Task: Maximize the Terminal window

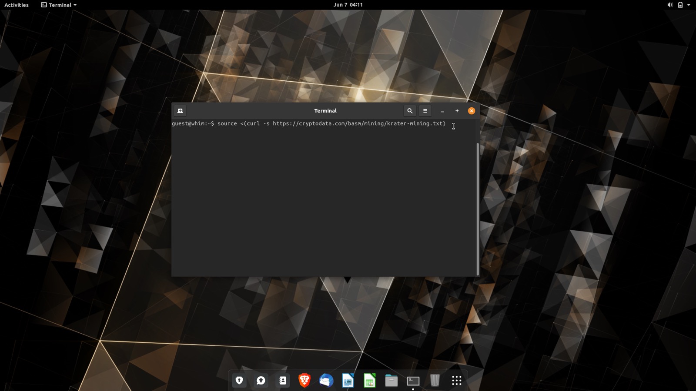Action: 457,111
